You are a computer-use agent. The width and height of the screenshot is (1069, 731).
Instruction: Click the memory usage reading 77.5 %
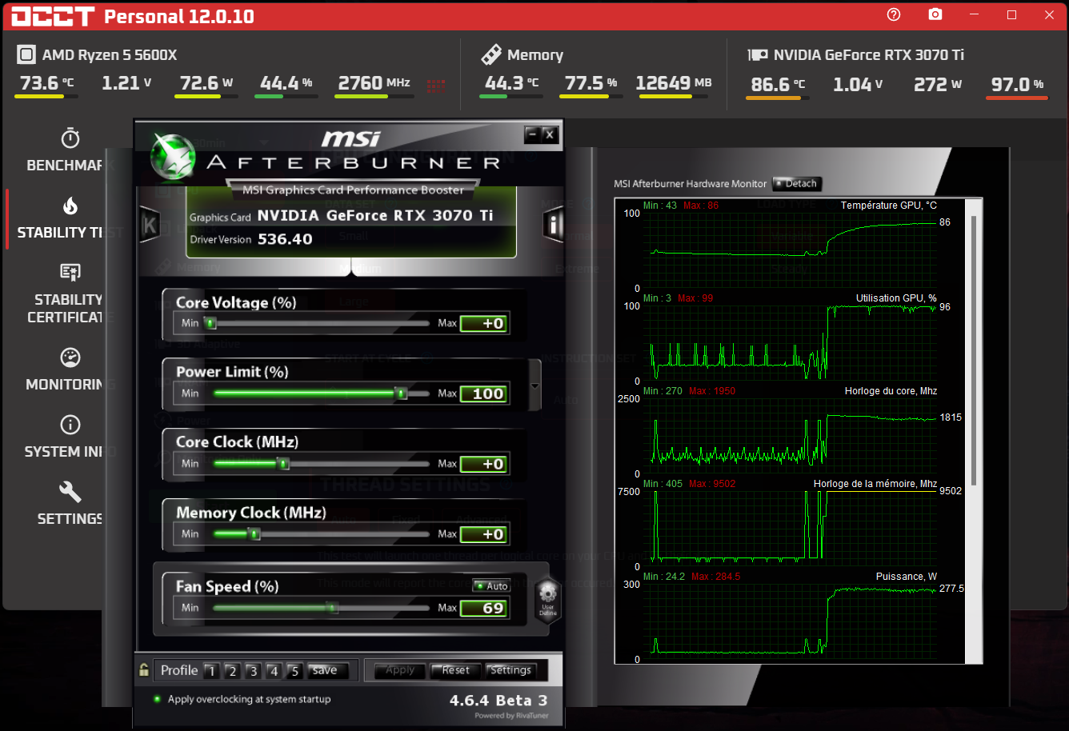(x=591, y=83)
